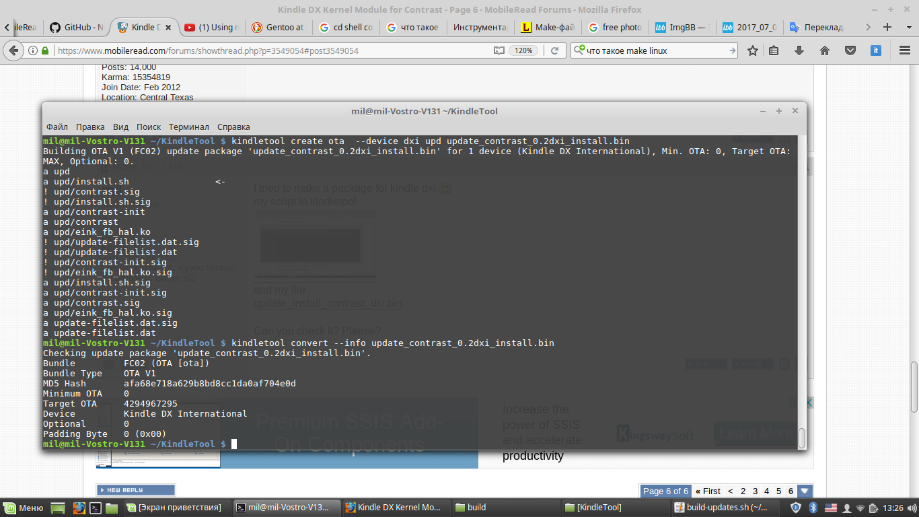
Task: Switch to the 'Gentoo at' browser tab
Action: click(278, 28)
